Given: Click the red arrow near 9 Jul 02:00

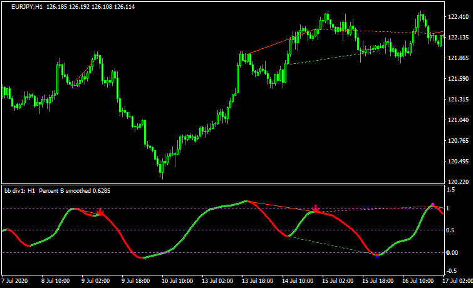Looking at the screenshot, I should tap(100, 213).
